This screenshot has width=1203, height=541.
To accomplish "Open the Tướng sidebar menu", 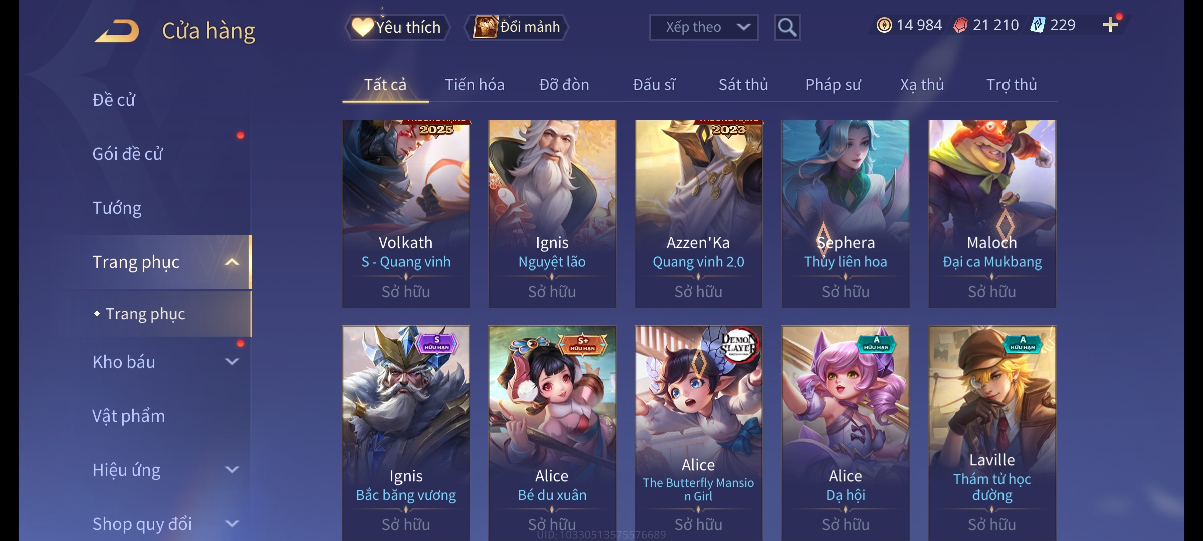I will (117, 208).
